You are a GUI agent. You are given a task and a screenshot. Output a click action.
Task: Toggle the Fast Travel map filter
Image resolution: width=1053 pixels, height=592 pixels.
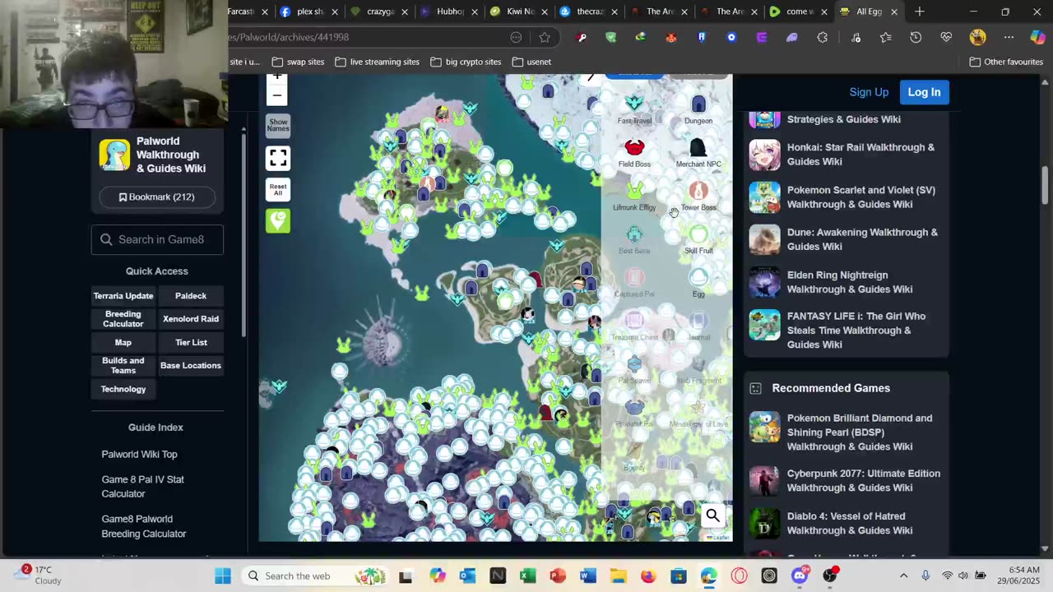click(x=634, y=110)
